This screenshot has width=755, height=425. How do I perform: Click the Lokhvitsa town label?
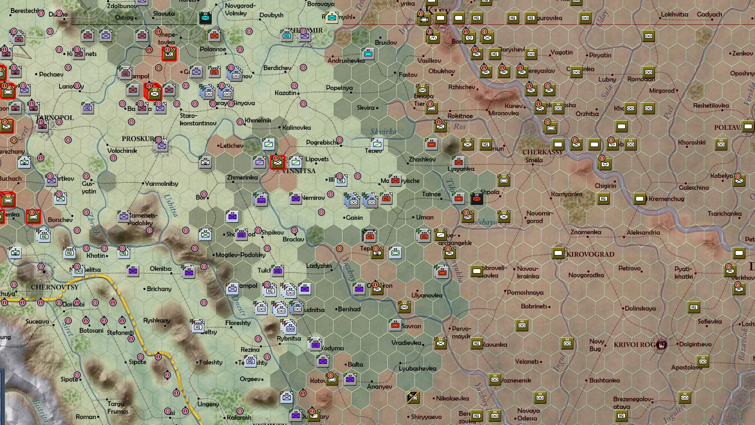(x=674, y=14)
